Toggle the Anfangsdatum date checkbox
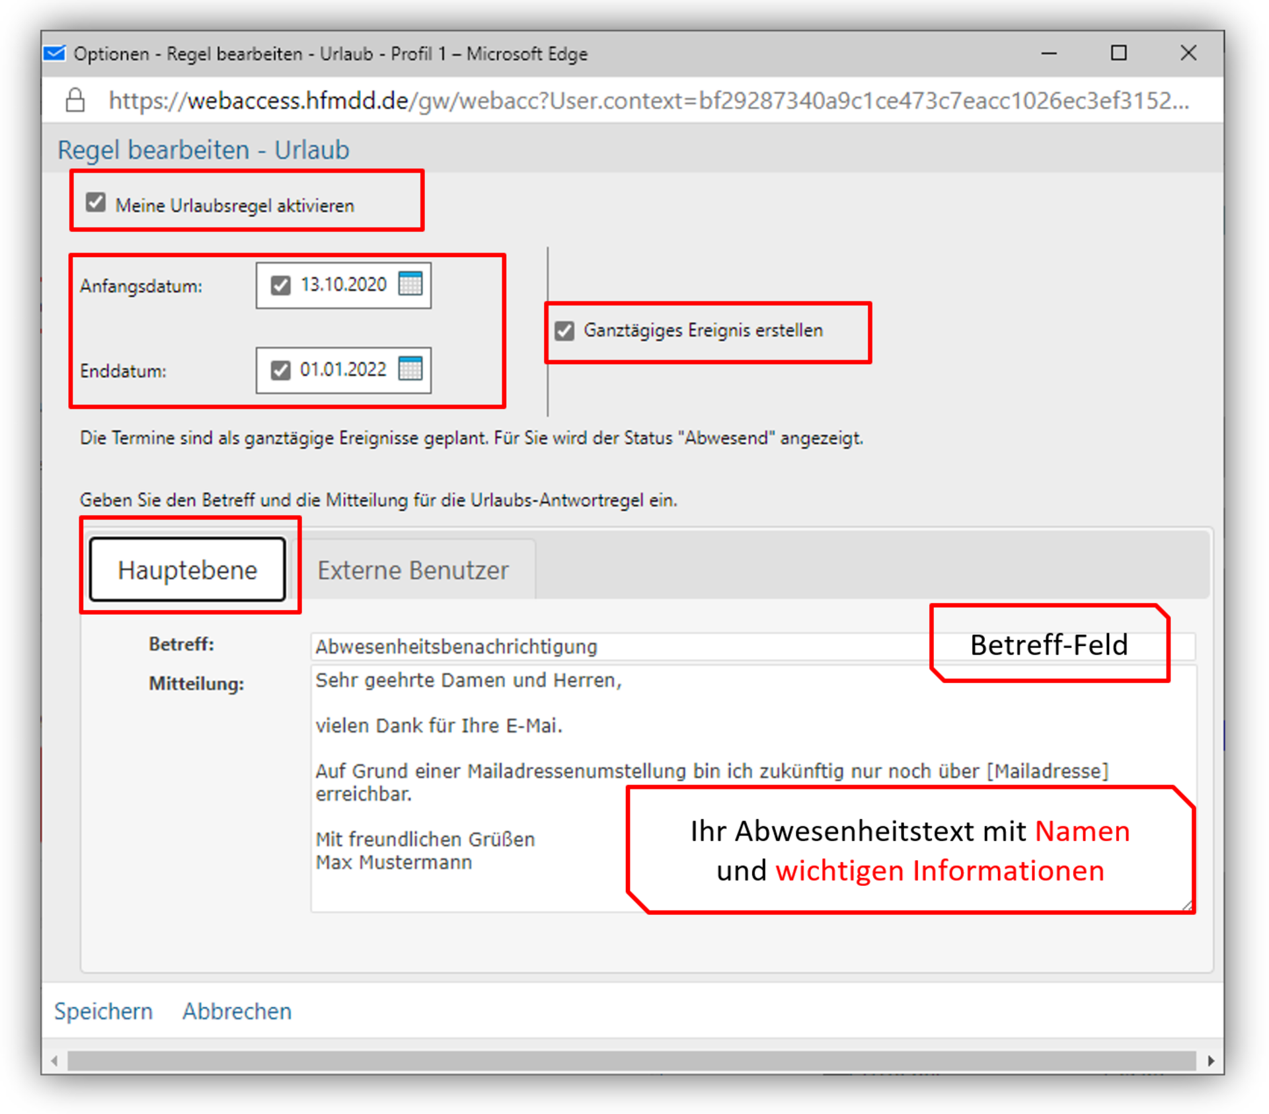This screenshot has height=1114, width=1269. click(281, 285)
